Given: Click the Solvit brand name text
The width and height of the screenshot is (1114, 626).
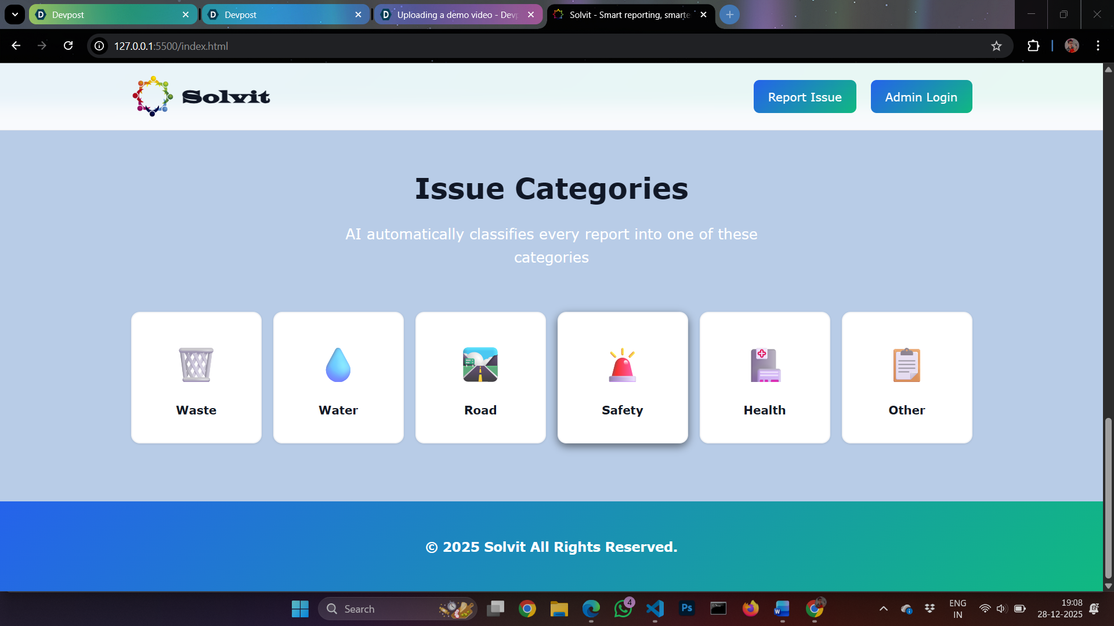Looking at the screenshot, I should (x=226, y=97).
